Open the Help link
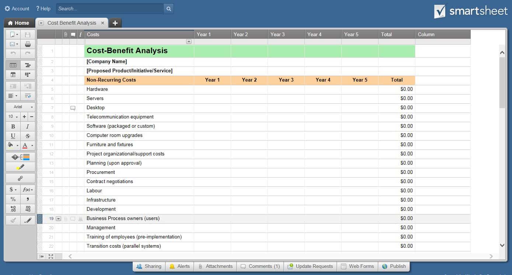Viewport: 512px width, 275px height. pyautogui.click(x=43, y=8)
